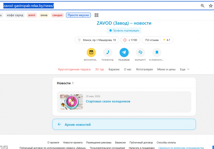This screenshot has width=214, height=149.
Task: Click the yellow booking calendar icon
Action: [x=91, y=52]
